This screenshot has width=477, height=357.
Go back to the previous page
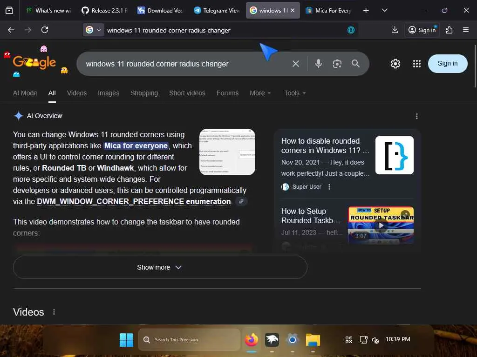11,30
